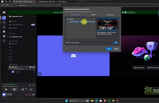Screen dimensions: 159x103
Task: Select General voice channel row
Action: tap(22, 68)
